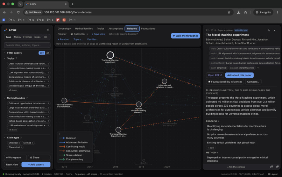Screen dimensions: 282x177
Task: Switch to the Assumptions lens tab
Action: [x=116, y=29]
